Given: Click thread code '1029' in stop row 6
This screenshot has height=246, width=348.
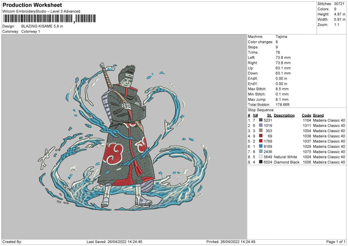Looking at the screenshot, I should [x=307, y=147].
